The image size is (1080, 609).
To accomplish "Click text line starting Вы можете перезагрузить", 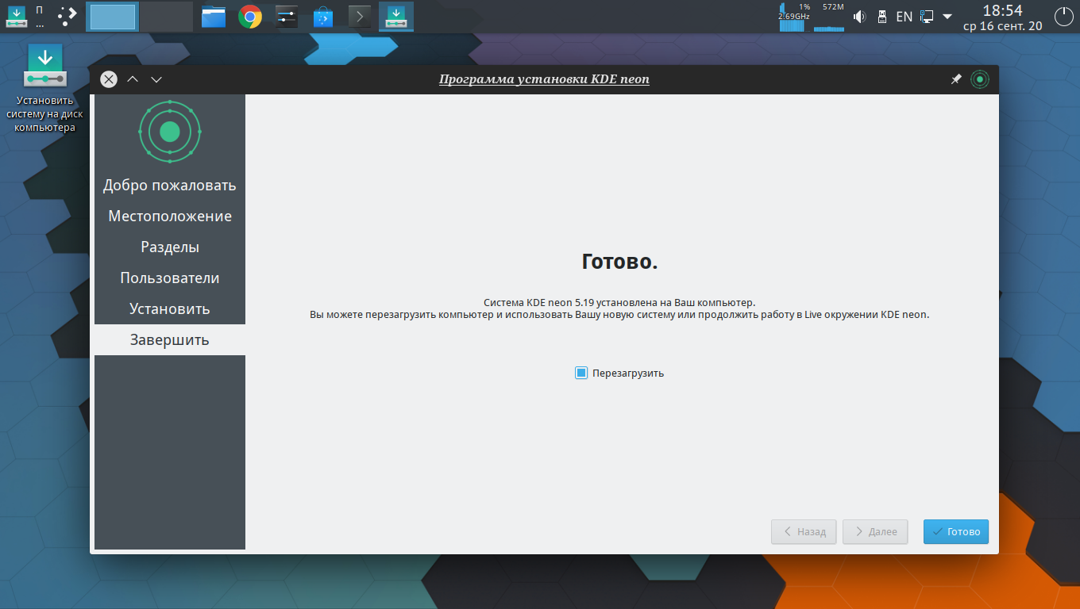I will click(619, 314).
